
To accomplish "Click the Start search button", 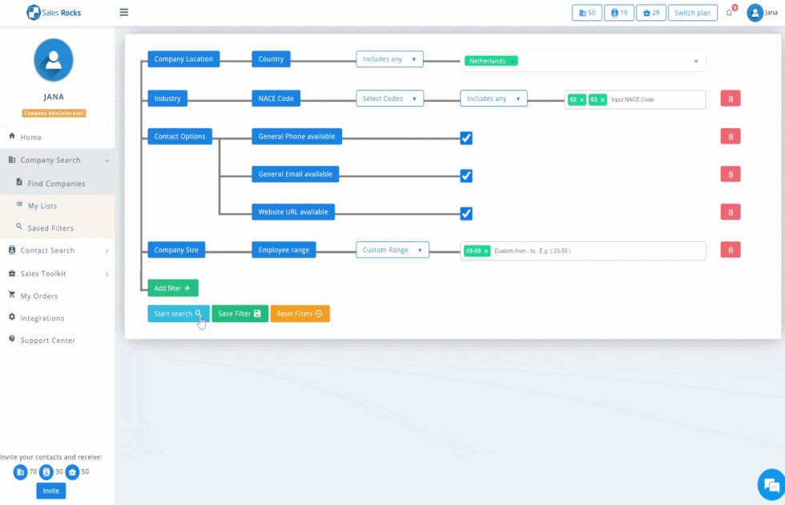I will click(x=178, y=313).
